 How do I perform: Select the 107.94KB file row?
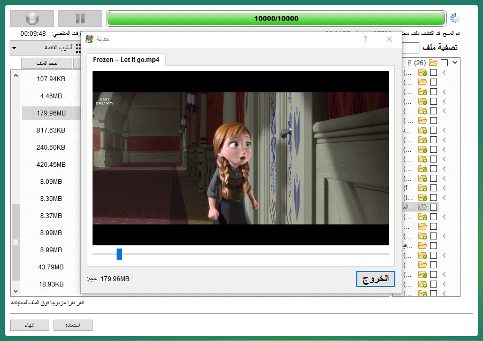point(51,79)
